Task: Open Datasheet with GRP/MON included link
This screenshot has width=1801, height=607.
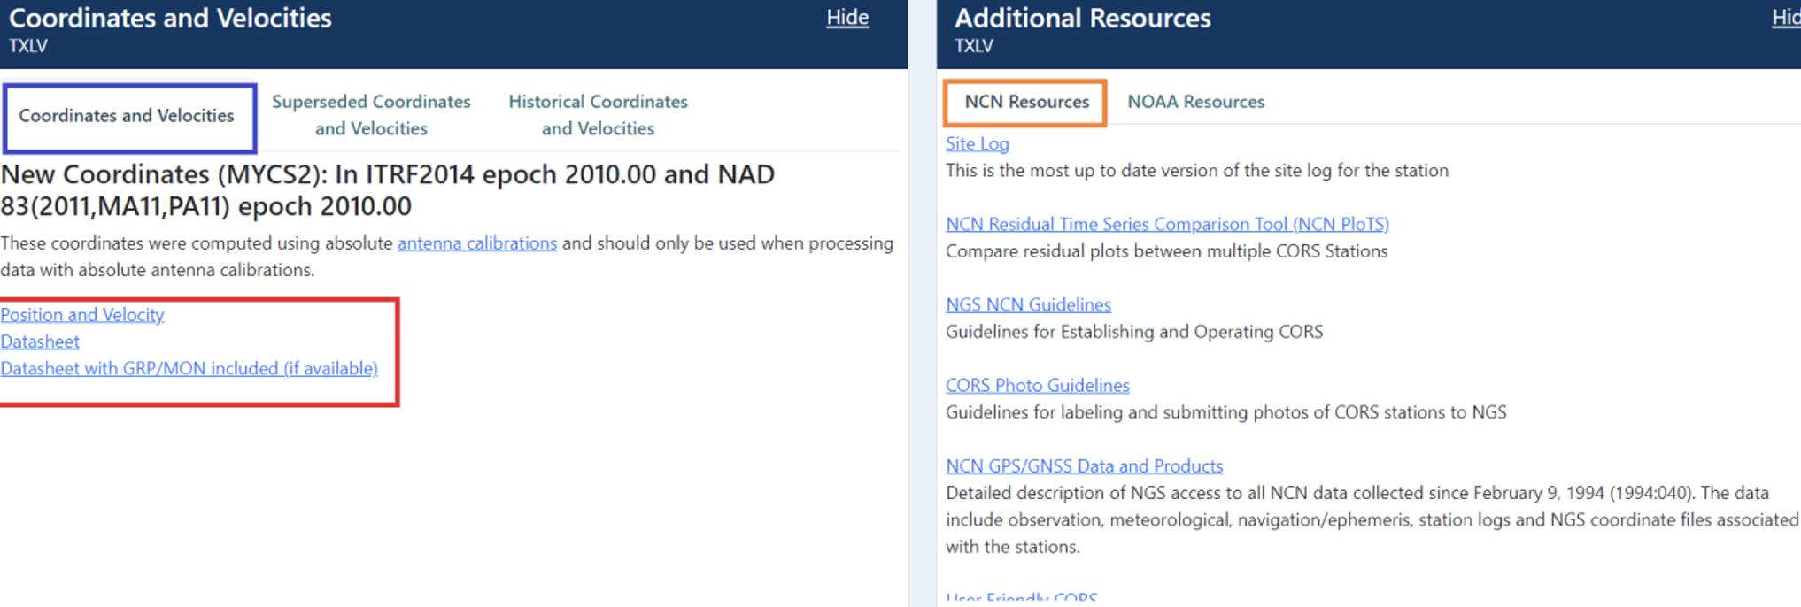Action: point(189,368)
